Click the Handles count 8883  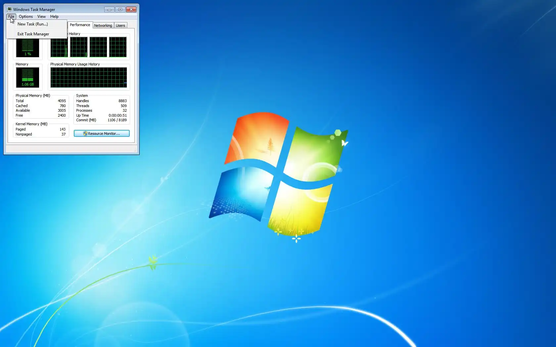click(123, 101)
